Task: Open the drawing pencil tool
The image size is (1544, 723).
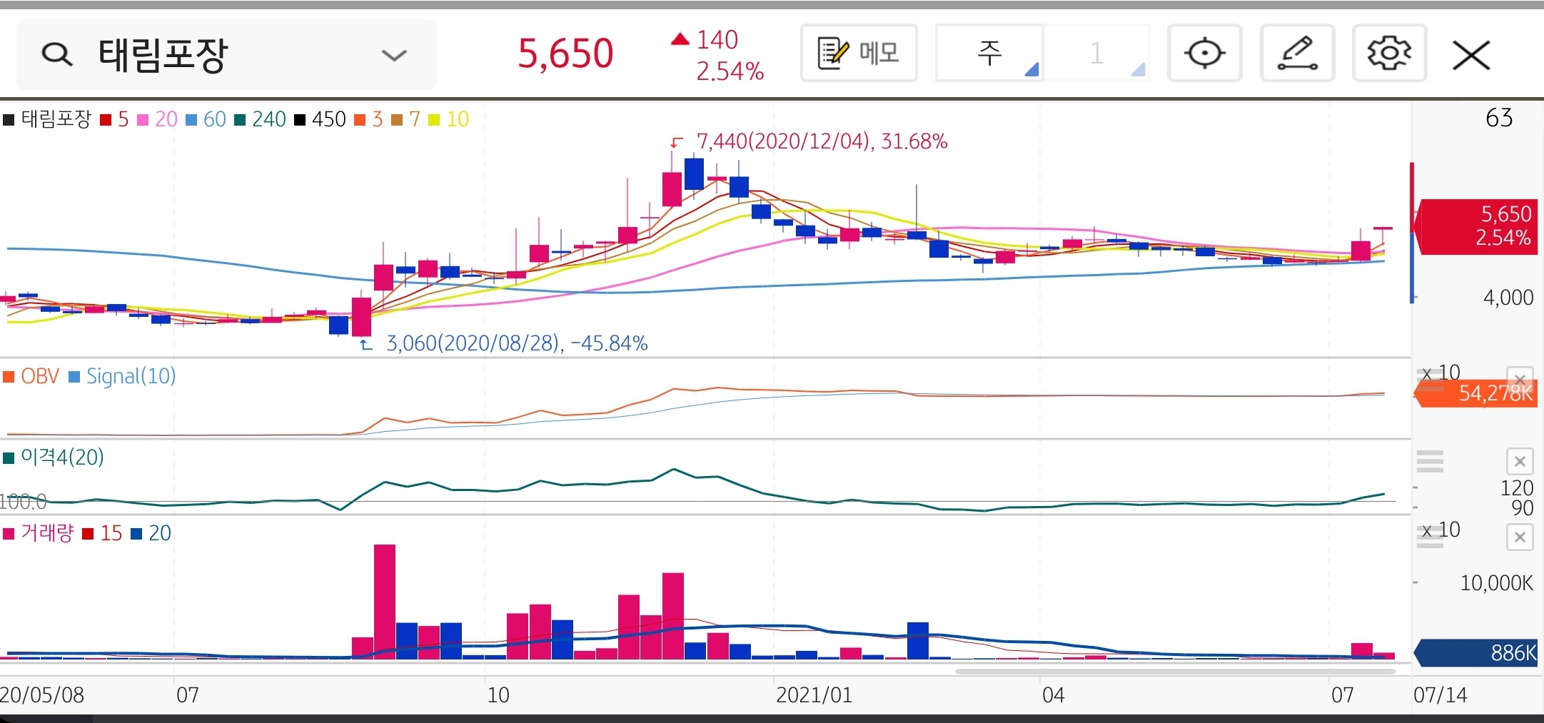Action: click(1297, 53)
